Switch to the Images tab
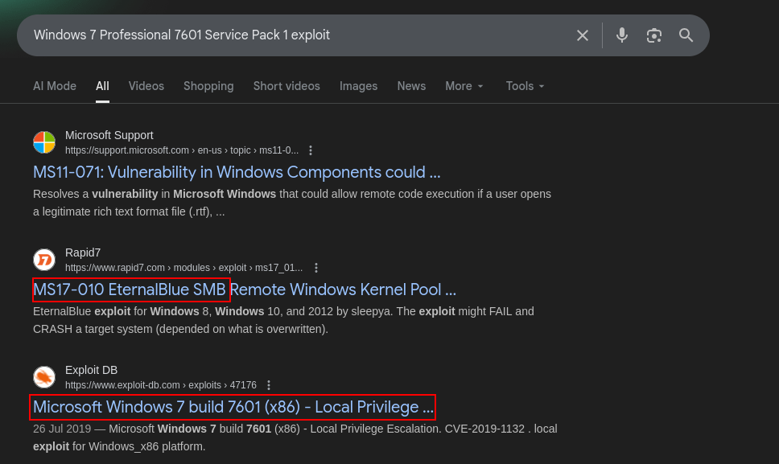 (x=358, y=86)
